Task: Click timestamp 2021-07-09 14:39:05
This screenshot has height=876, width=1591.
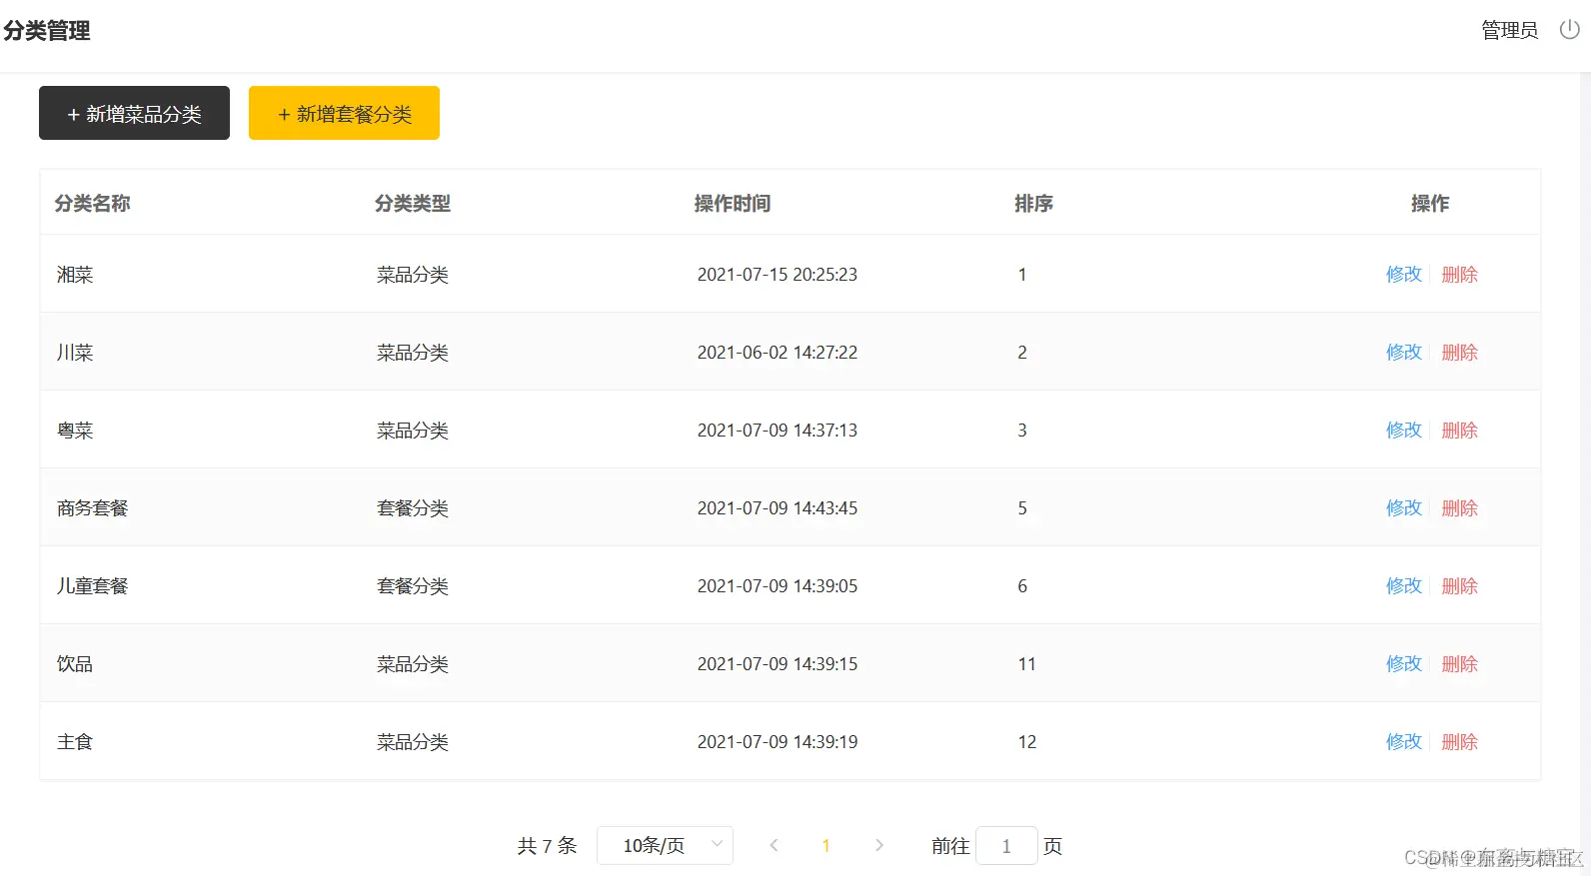Action: pyautogui.click(x=777, y=585)
